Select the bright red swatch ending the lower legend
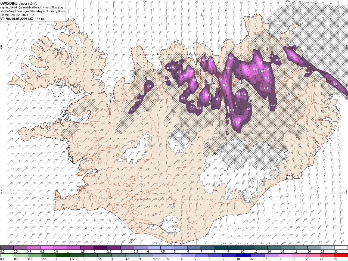This screenshot has height=261, width=348. [341, 255]
